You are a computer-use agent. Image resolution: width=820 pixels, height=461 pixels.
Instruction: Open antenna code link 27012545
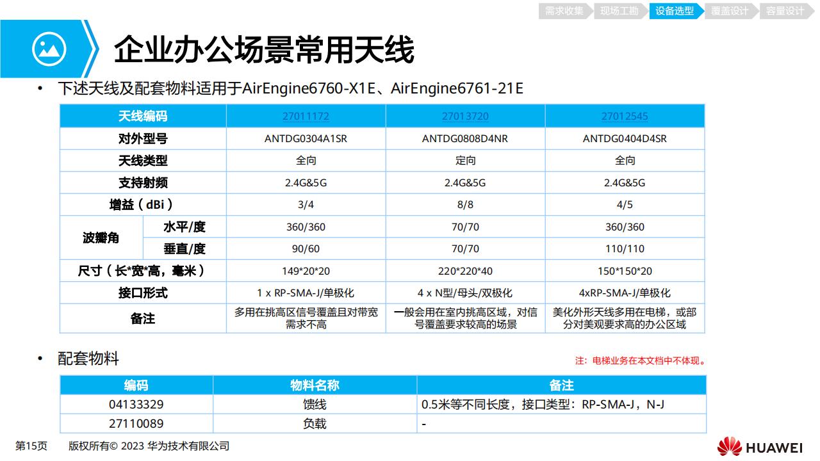pyautogui.click(x=625, y=117)
